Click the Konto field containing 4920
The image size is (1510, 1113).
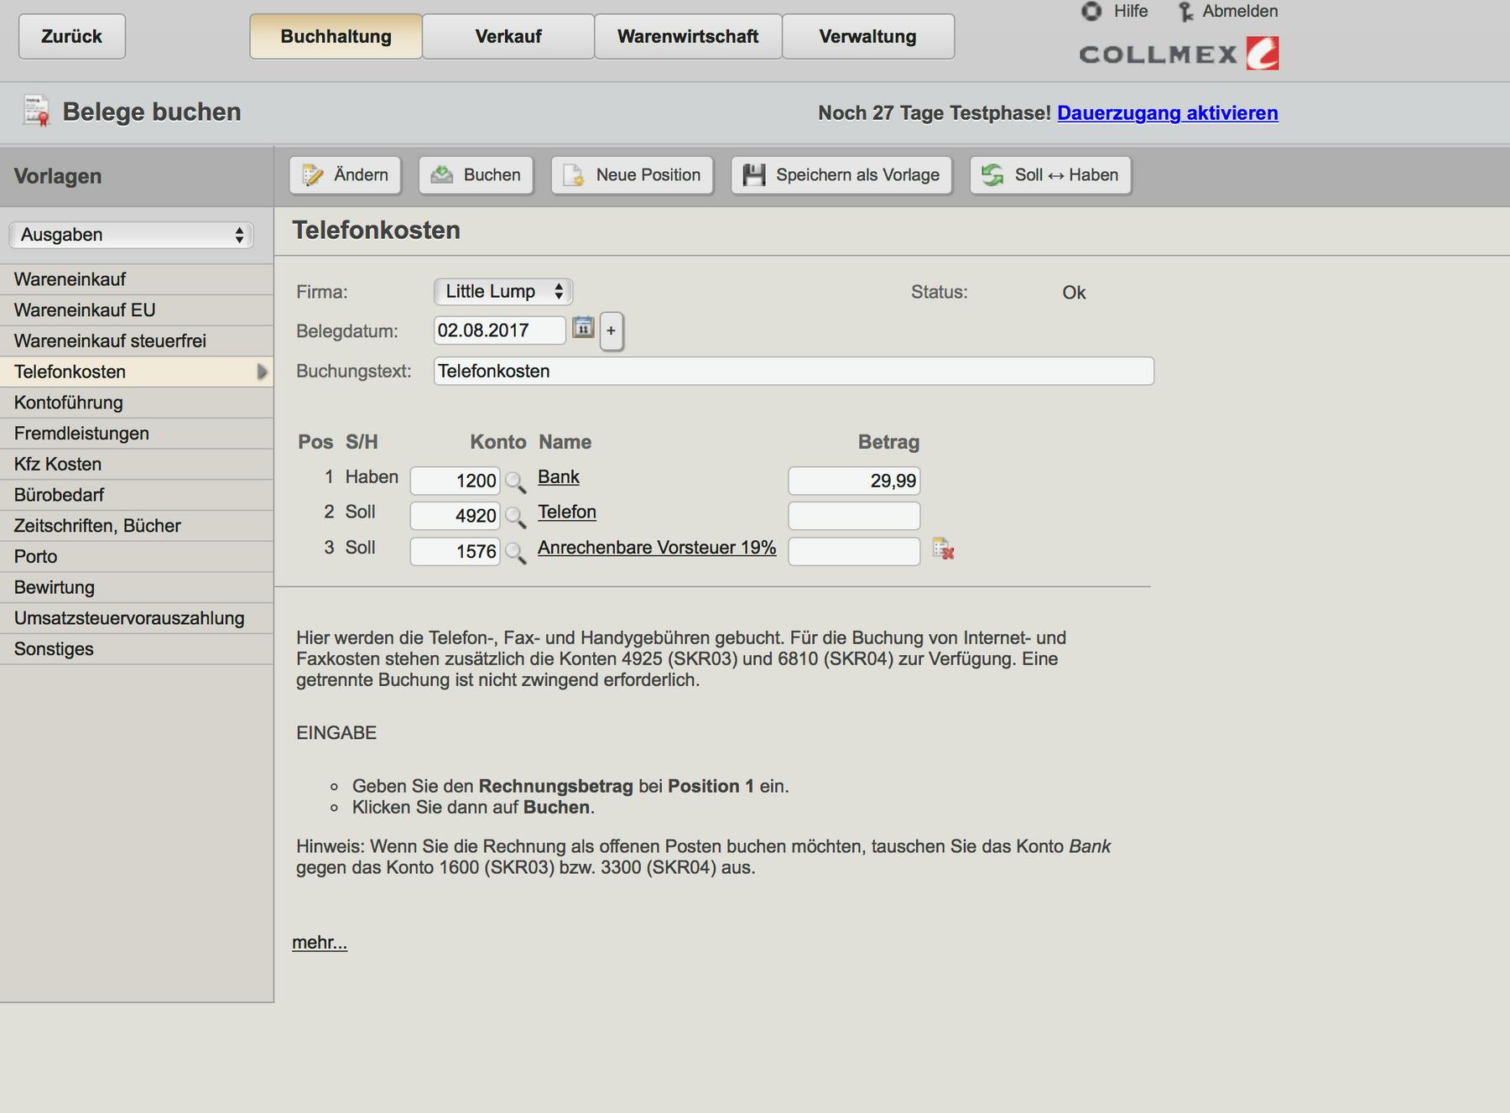tap(455, 516)
